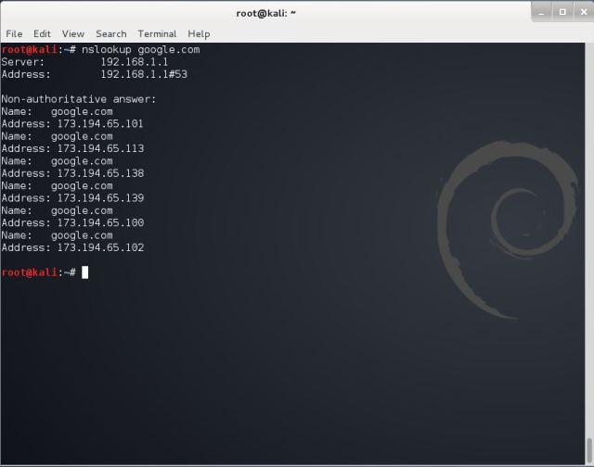Screen dimensions: 594x467
Task: Click the address 173.194.65.138
Action: (x=100, y=173)
